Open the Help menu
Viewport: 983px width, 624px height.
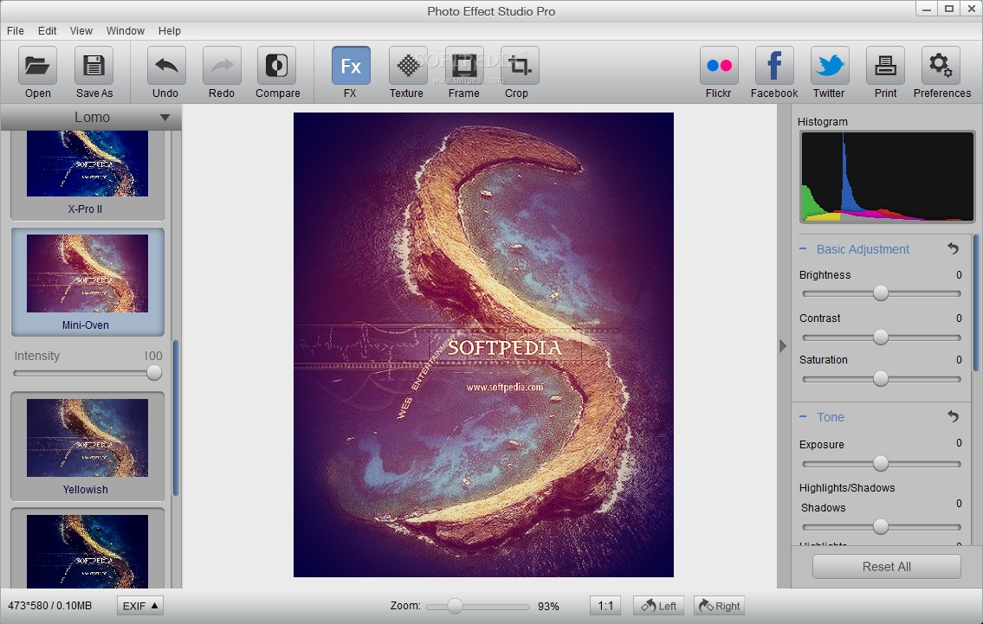click(x=169, y=30)
